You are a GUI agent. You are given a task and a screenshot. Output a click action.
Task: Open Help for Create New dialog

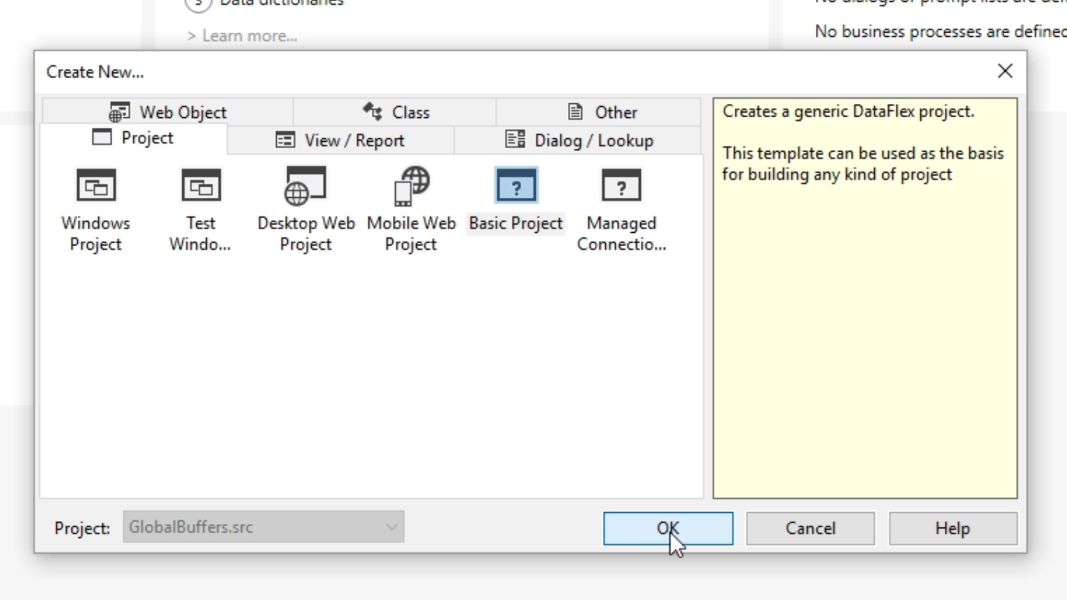[x=953, y=528]
